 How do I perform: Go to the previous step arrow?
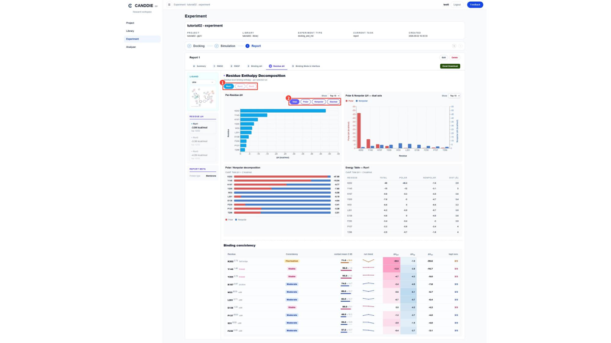click(454, 46)
